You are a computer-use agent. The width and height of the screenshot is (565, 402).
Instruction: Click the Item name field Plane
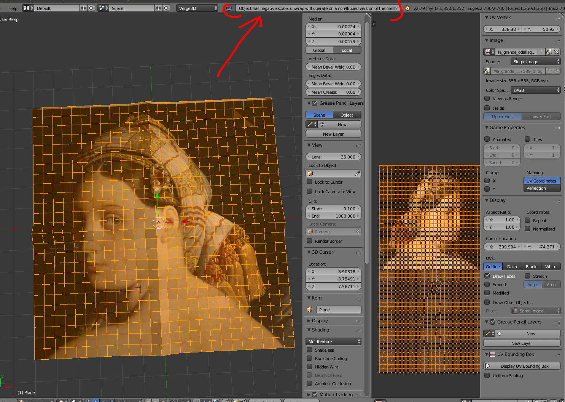click(x=339, y=309)
